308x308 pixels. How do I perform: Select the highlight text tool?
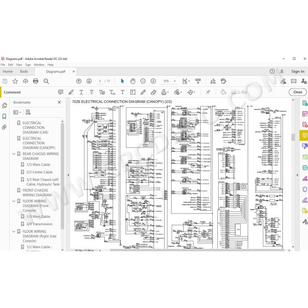(71, 92)
